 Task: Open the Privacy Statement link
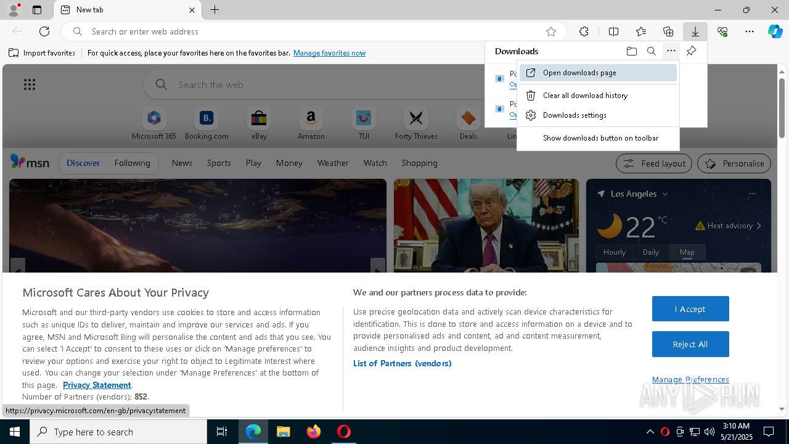click(97, 385)
